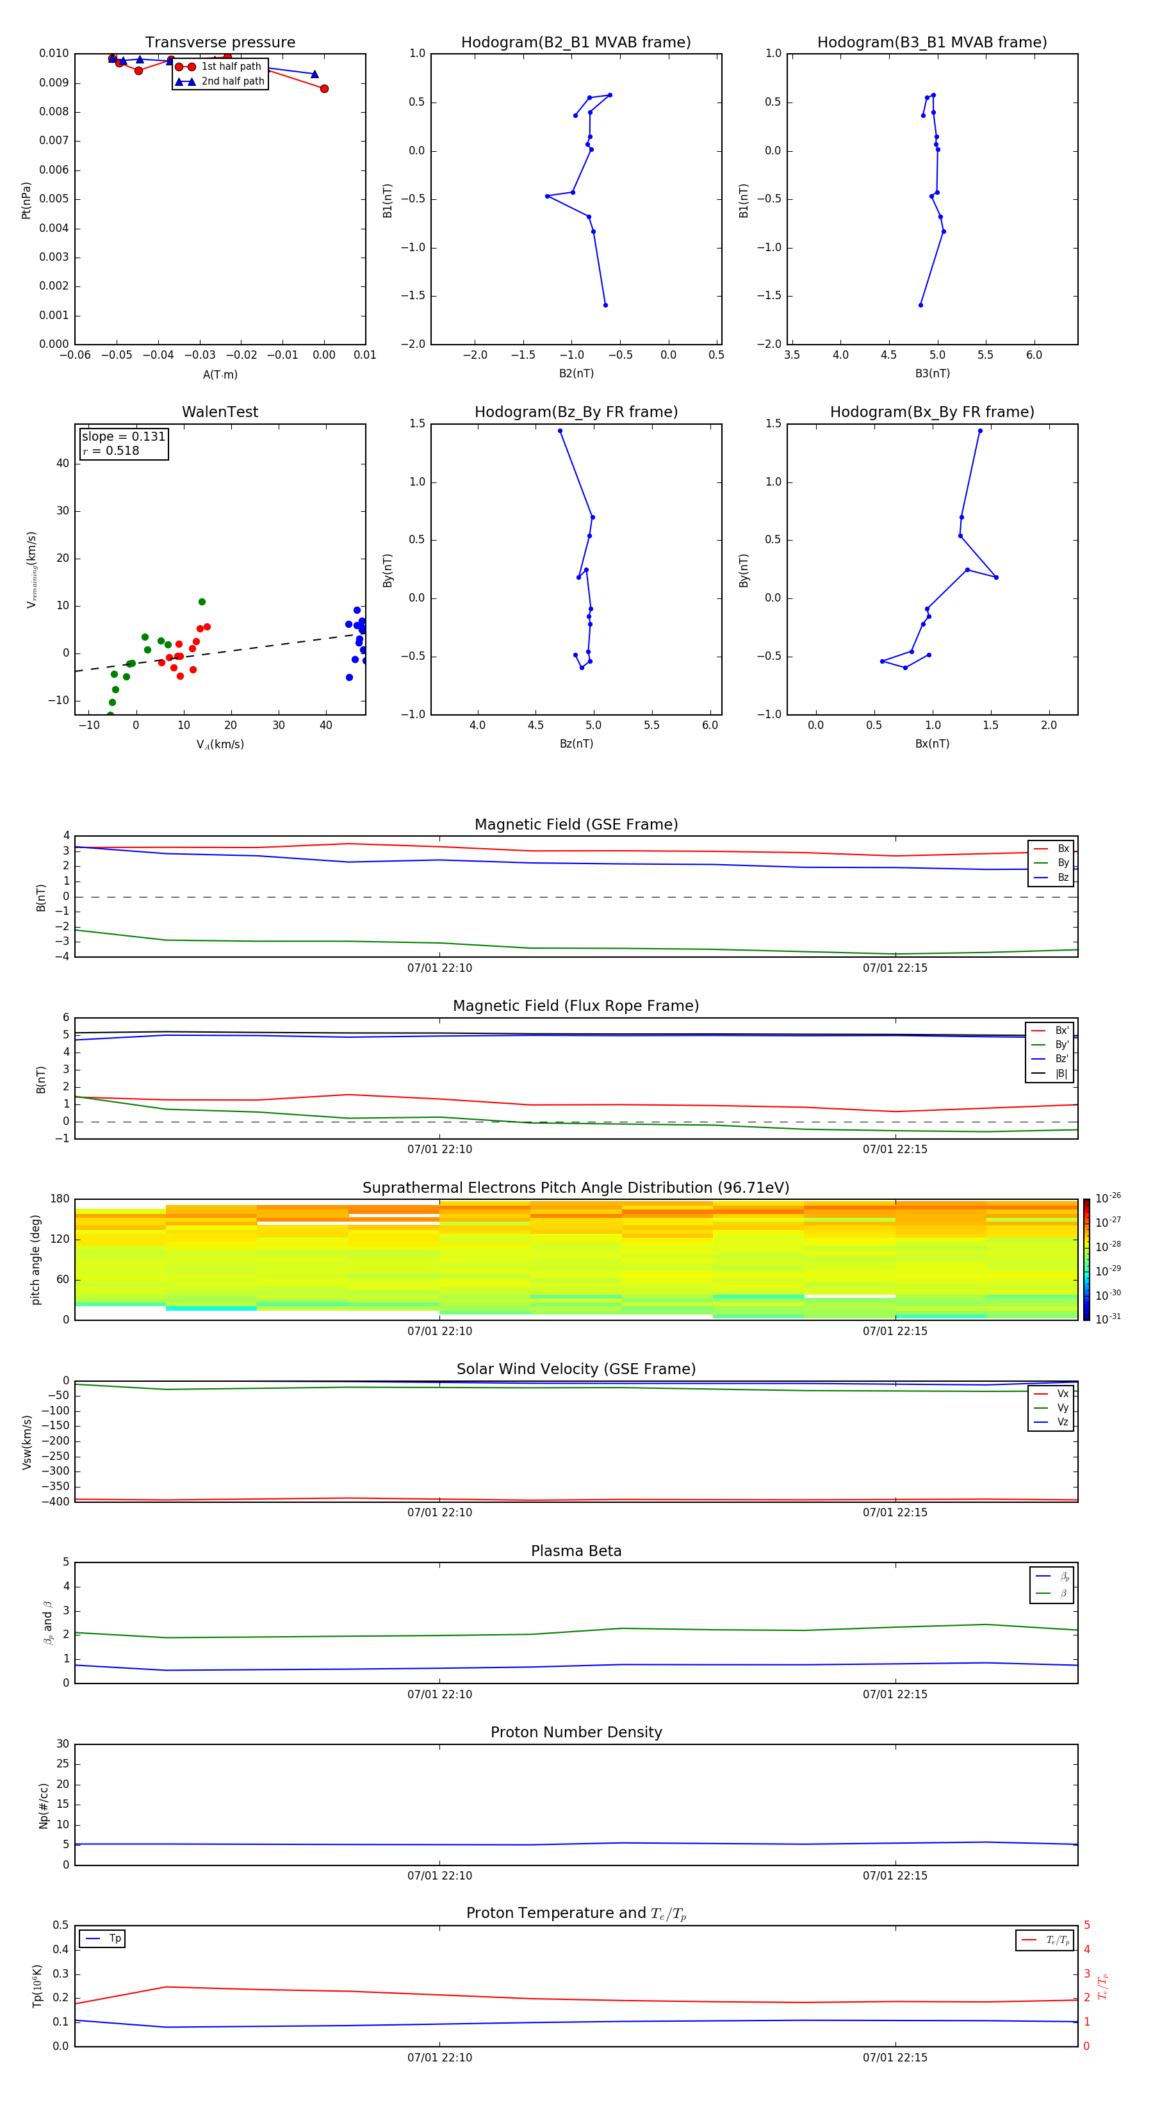1153x2114 pixels.
Task: Click the Np(#/cc) axis label
Action: coord(44,1805)
